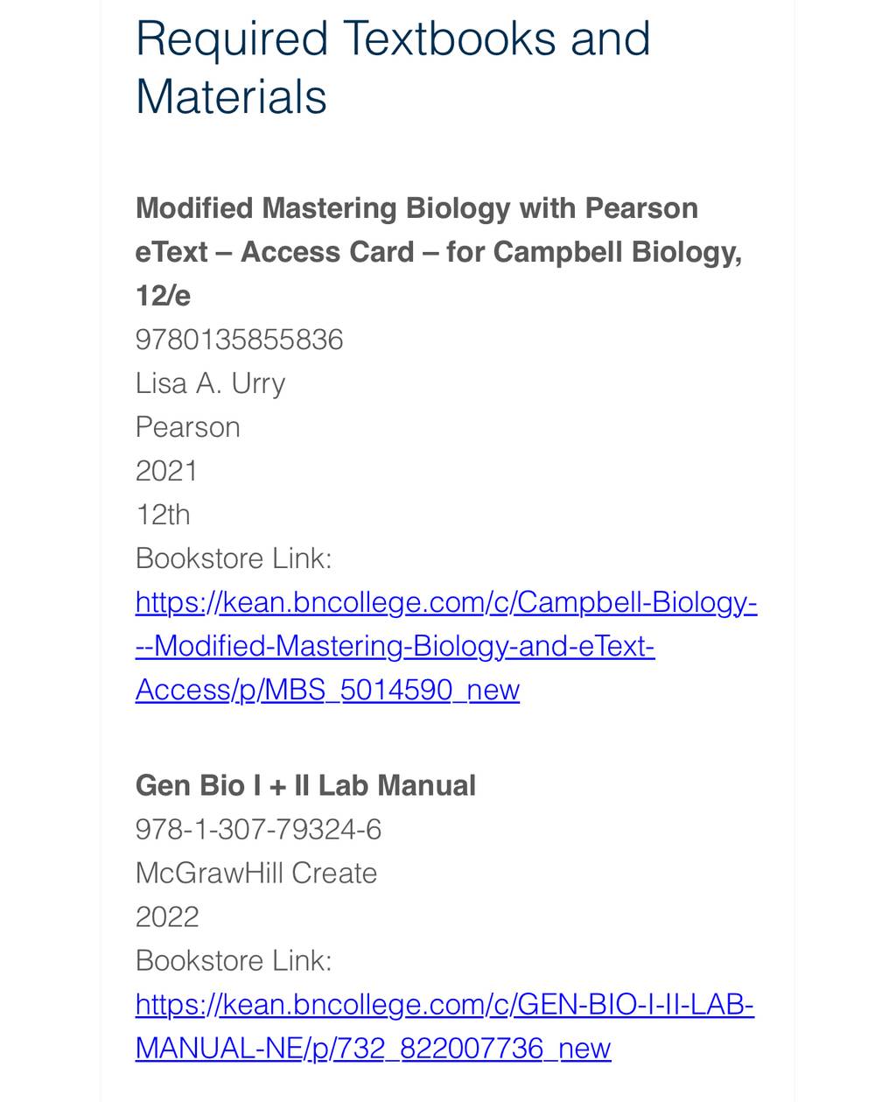The height and width of the screenshot is (1102, 896).
Task: Click the 'MANUAL-NE/p/732_822007736_new' link text
Action: coord(373,1048)
